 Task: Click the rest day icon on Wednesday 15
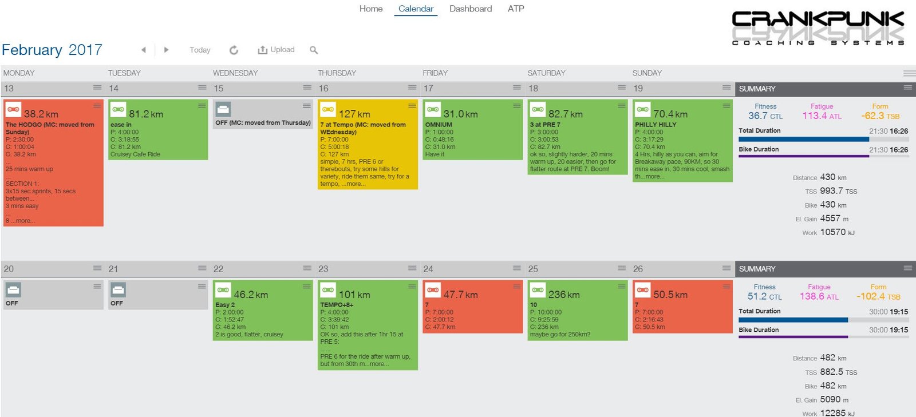click(223, 109)
